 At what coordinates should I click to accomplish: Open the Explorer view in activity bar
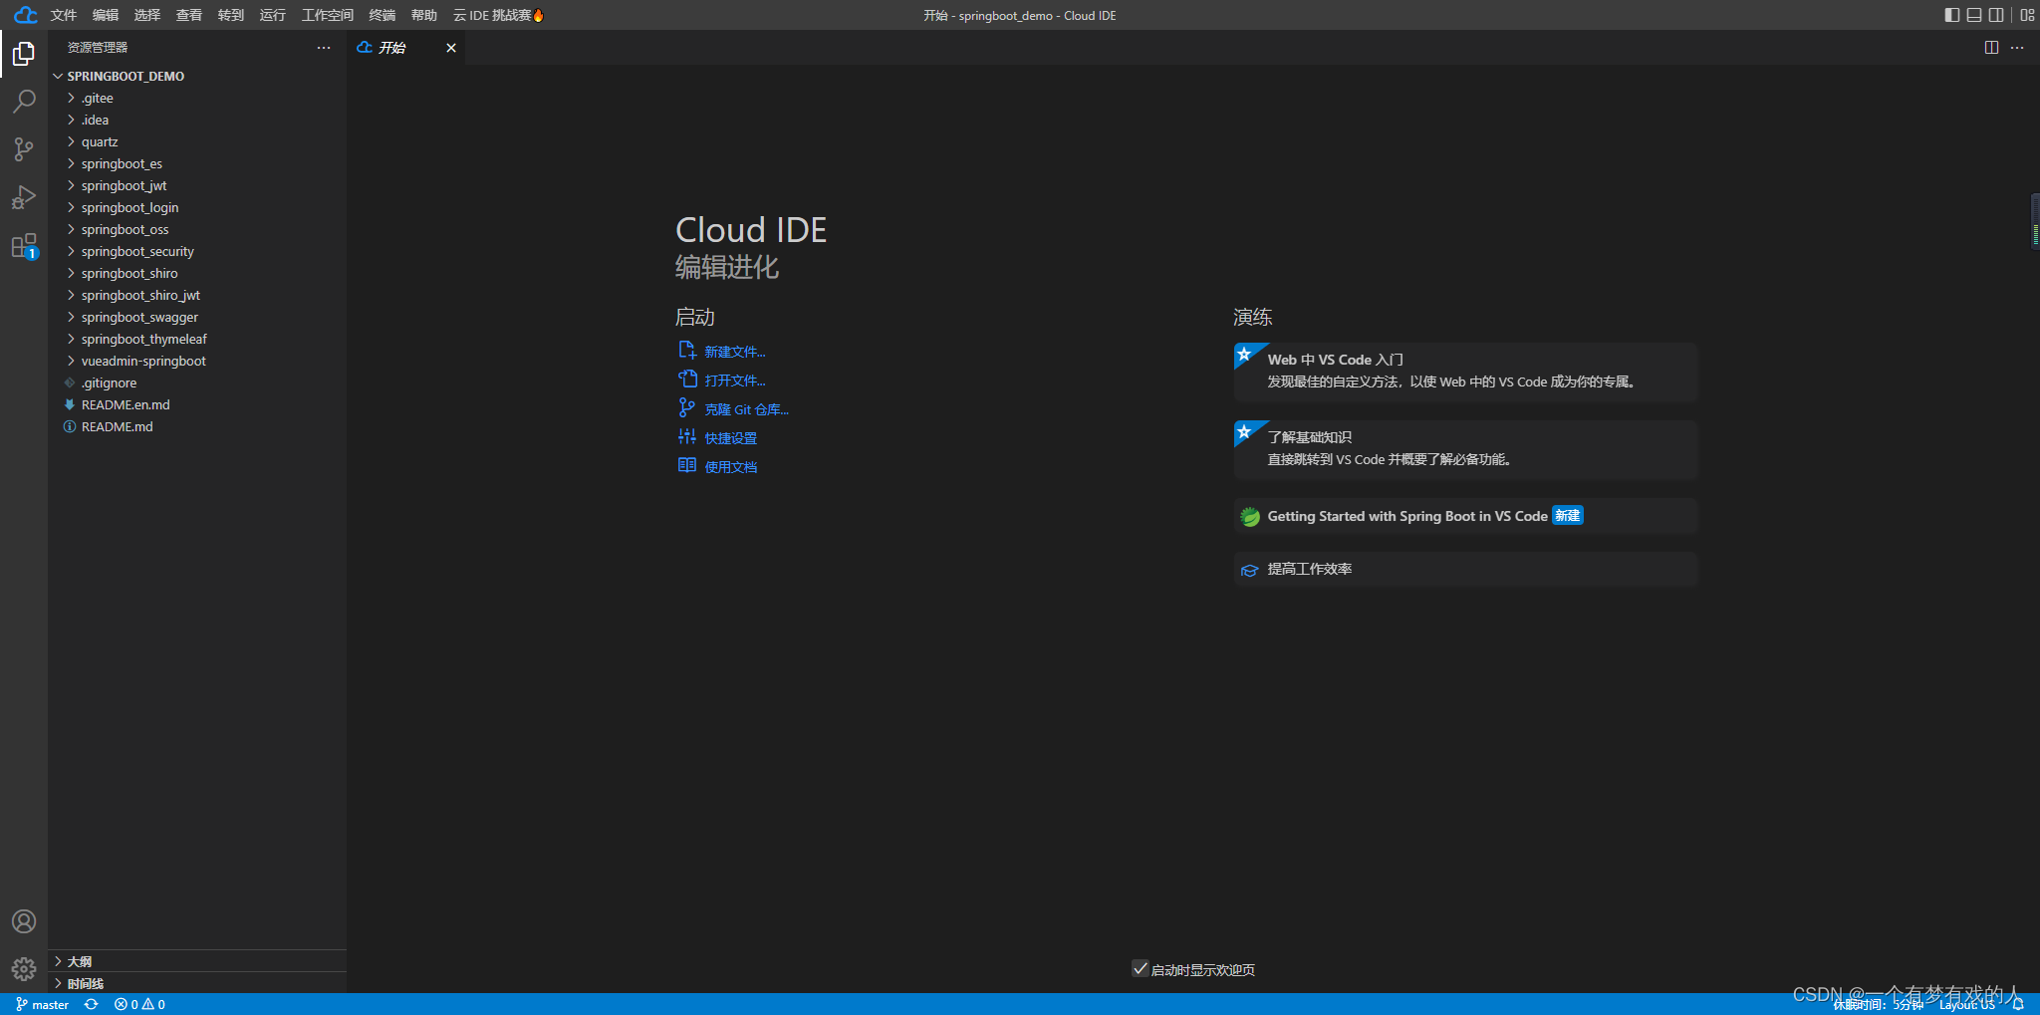(x=24, y=54)
